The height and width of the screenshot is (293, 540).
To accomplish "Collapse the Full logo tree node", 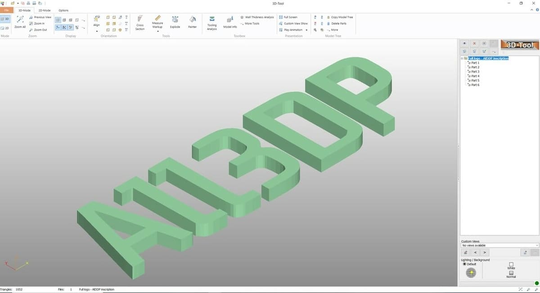I will (462, 58).
